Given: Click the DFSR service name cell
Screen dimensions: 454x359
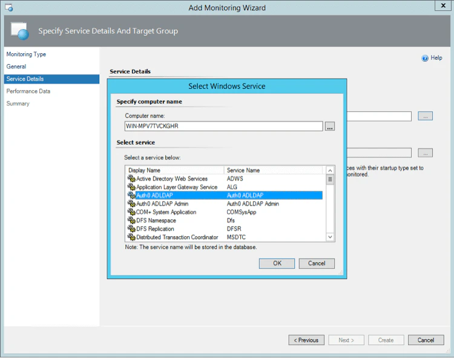Looking at the screenshot, I should 234,229.
